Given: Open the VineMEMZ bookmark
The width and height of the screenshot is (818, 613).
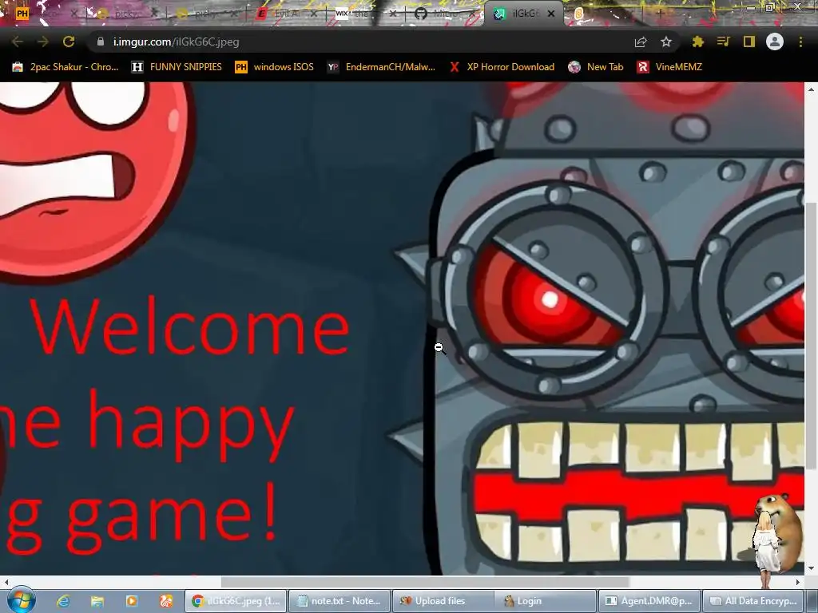Looking at the screenshot, I should click(670, 67).
